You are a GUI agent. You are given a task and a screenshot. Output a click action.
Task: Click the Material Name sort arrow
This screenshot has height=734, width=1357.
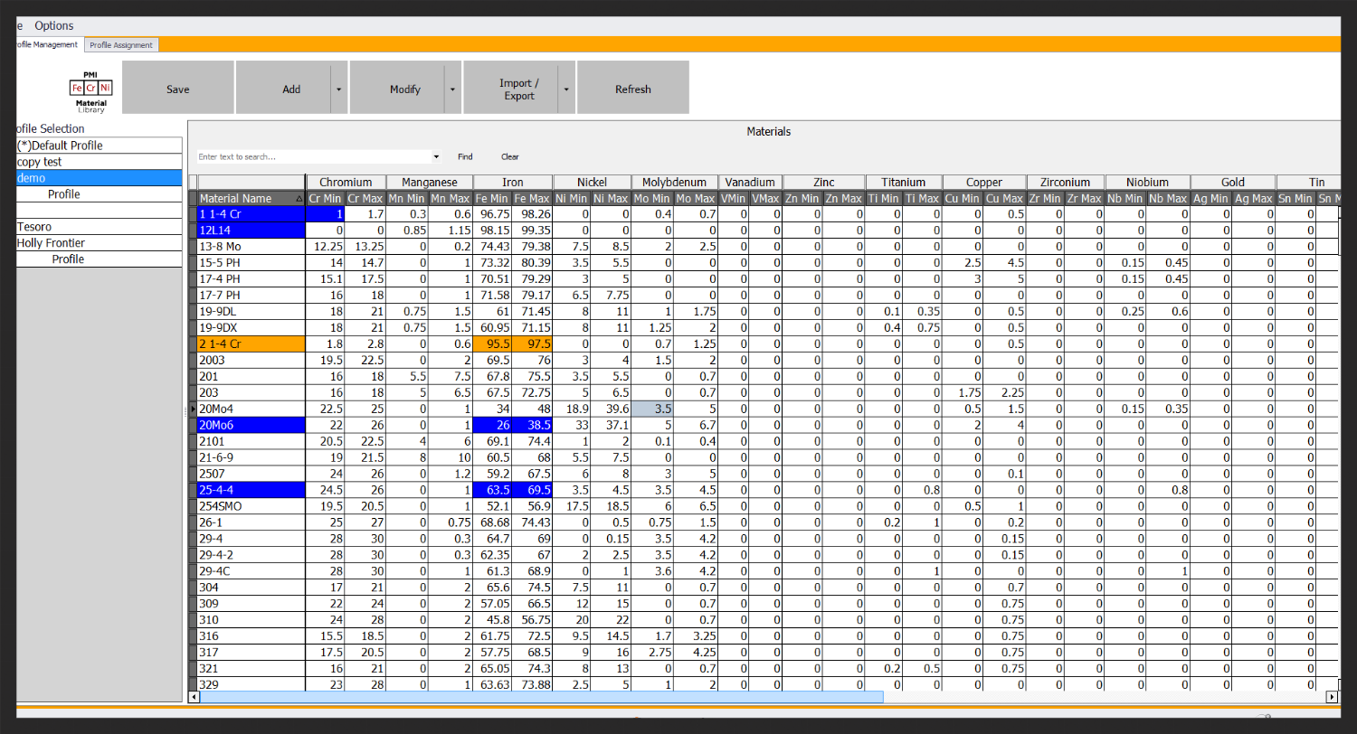pos(299,199)
